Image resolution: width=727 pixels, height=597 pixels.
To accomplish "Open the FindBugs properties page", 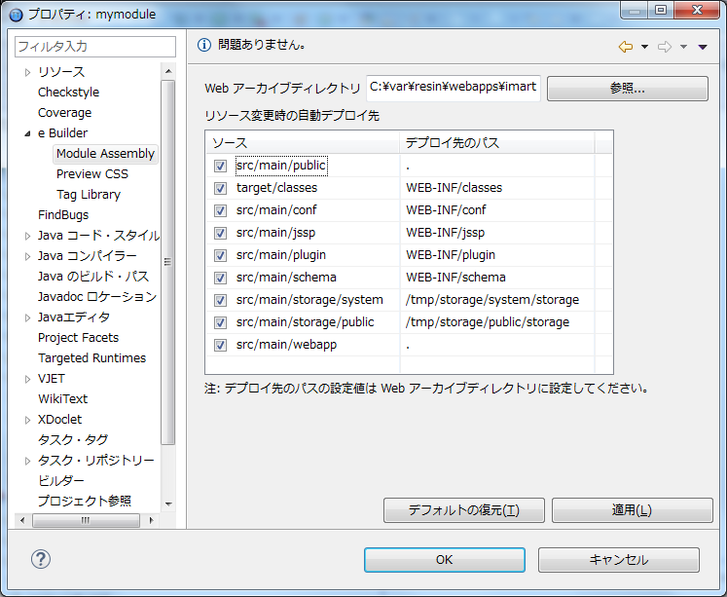I will click(x=63, y=215).
